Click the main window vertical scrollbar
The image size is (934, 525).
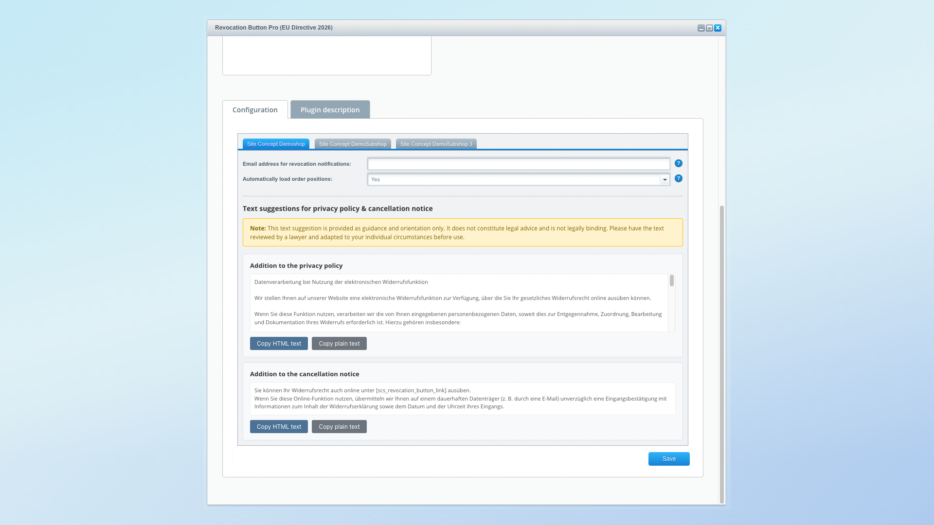[x=722, y=355]
